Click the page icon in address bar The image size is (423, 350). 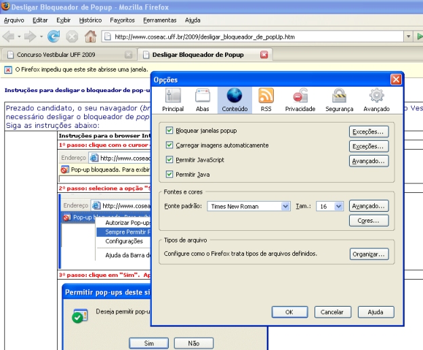click(x=107, y=37)
